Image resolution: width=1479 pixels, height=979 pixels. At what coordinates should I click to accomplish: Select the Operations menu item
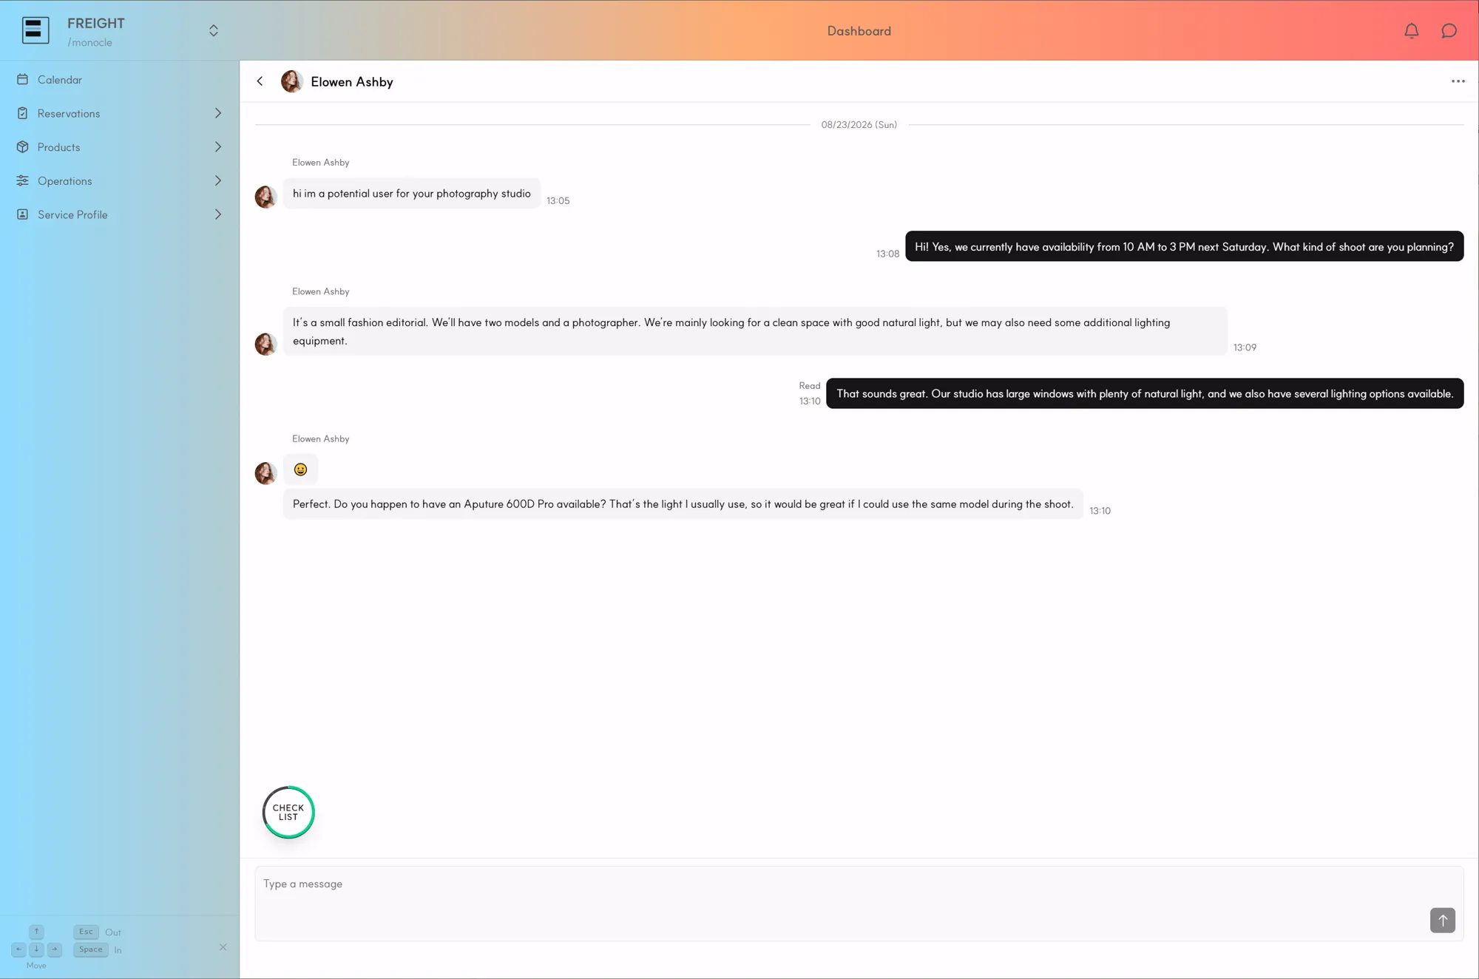pos(120,180)
